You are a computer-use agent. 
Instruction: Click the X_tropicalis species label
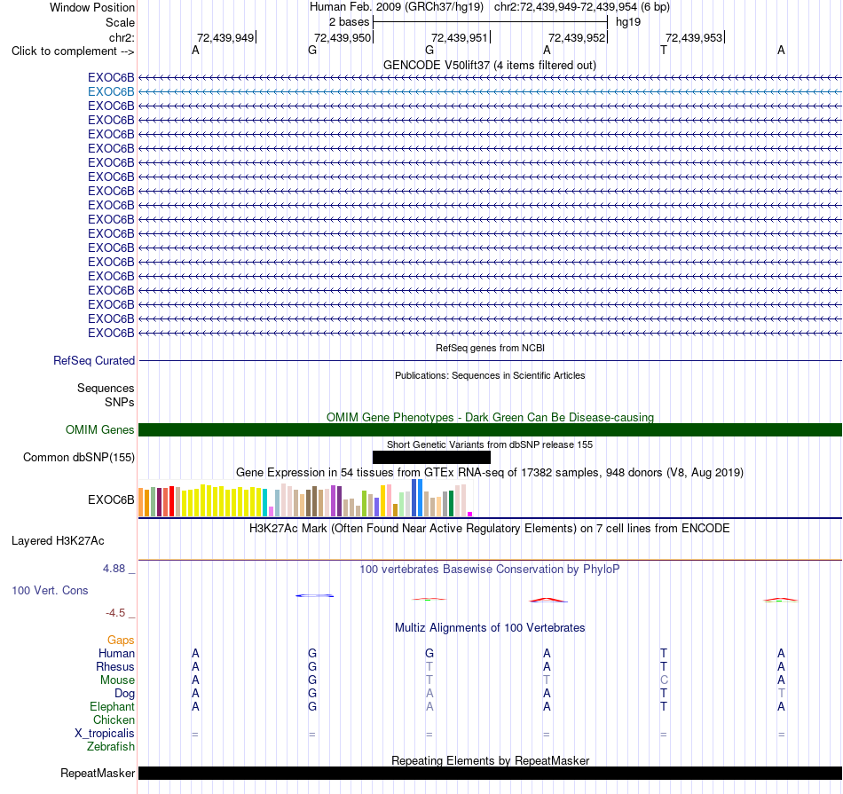105,734
